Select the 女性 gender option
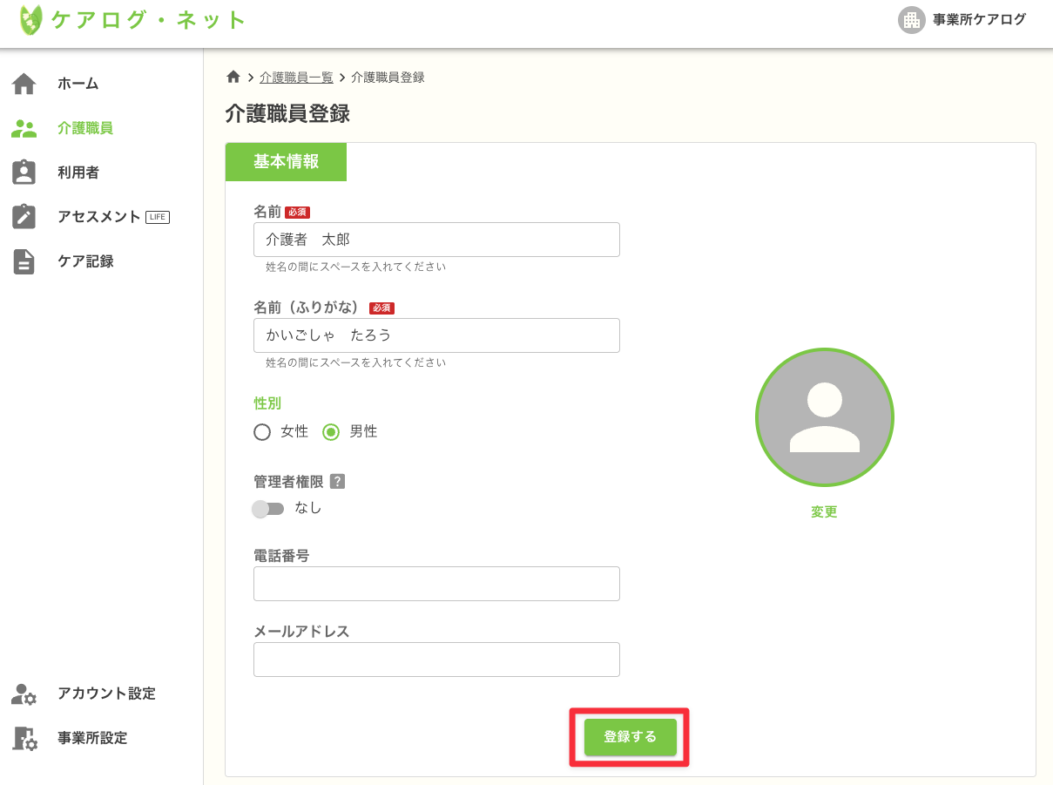This screenshot has height=785, width=1053. (261, 431)
